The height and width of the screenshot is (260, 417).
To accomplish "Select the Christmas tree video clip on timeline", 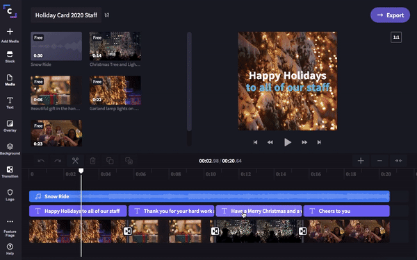I will click(x=259, y=231).
